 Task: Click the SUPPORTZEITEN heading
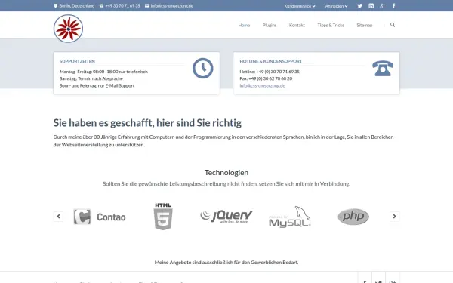tap(77, 61)
